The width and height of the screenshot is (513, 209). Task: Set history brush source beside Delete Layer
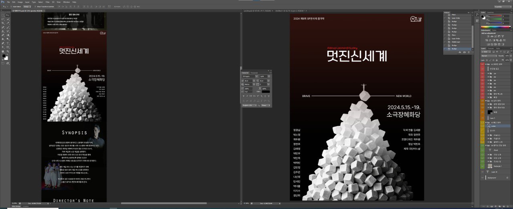click(x=445, y=42)
